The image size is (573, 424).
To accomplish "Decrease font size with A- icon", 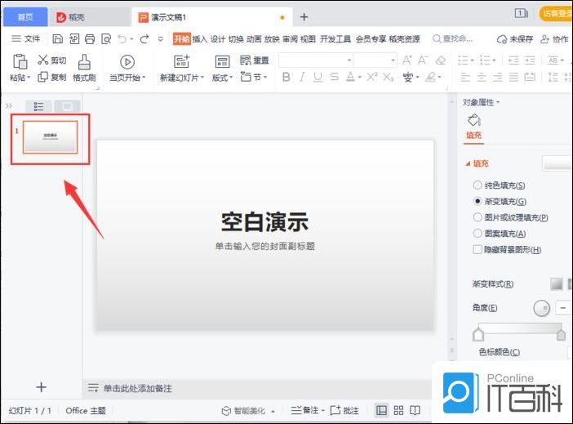I will [423, 60].
